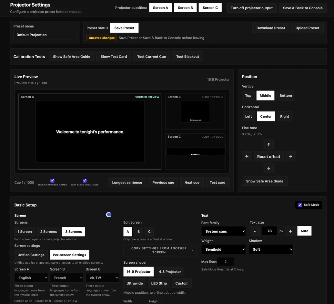Click Test Blackout
The image size is (334, 304).
point(188,57)
